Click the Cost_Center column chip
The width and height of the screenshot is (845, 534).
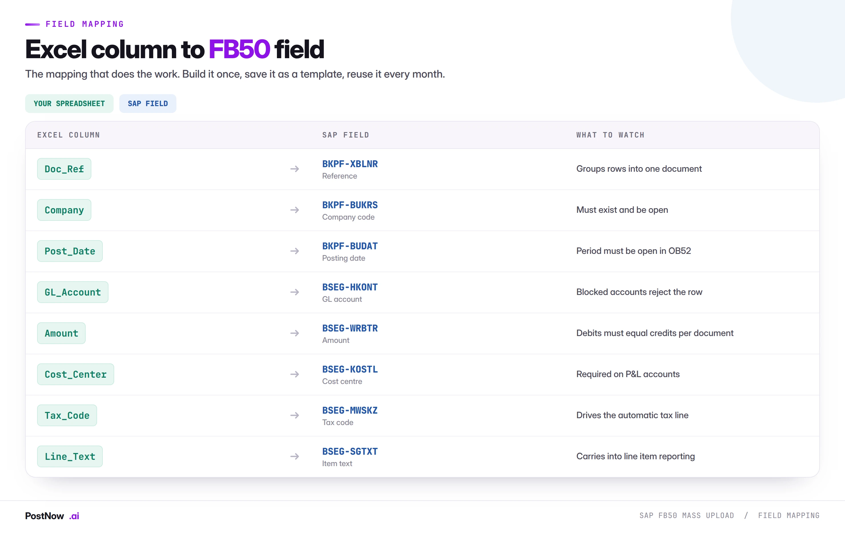tap(75, 374)
